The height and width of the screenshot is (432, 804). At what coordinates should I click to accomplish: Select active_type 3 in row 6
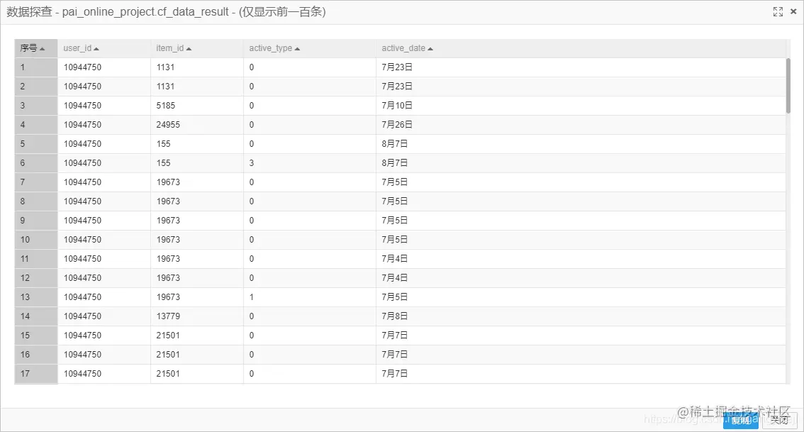coord(310,163)
